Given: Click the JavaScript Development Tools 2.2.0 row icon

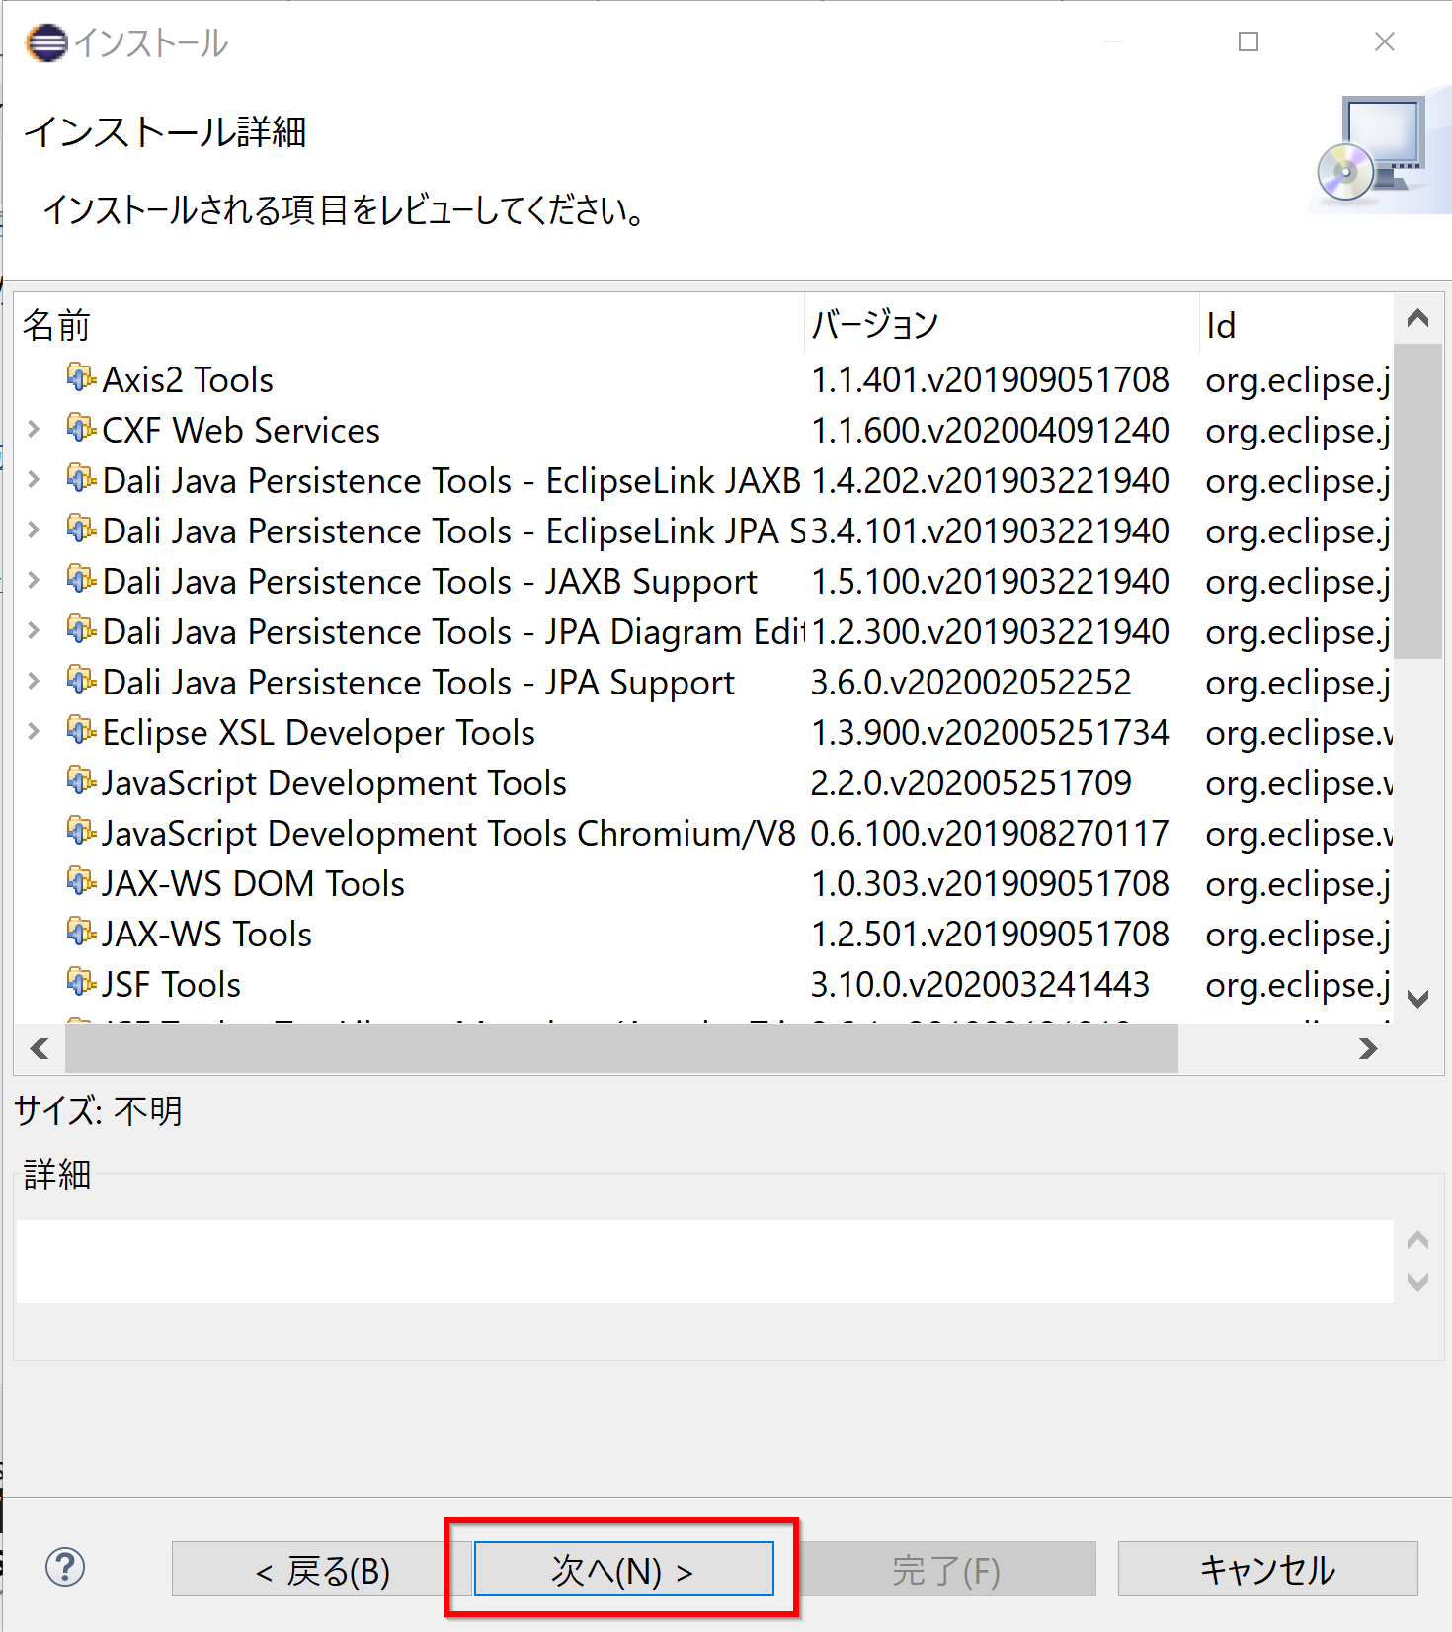Looking at the screenshot, I should pyautogui.click(x=81, y=781).
